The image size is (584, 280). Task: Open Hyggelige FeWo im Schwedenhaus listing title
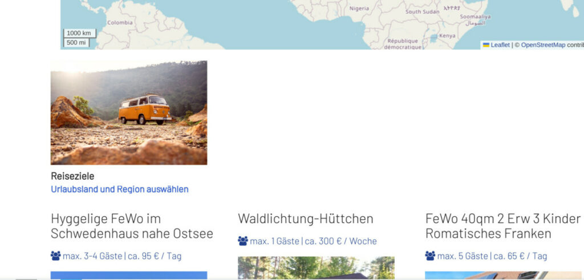pos(132,226)
